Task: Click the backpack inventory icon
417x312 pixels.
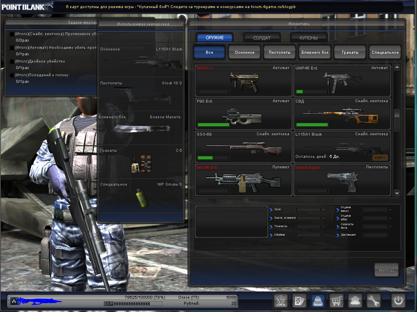Action: tap(318, 301)
